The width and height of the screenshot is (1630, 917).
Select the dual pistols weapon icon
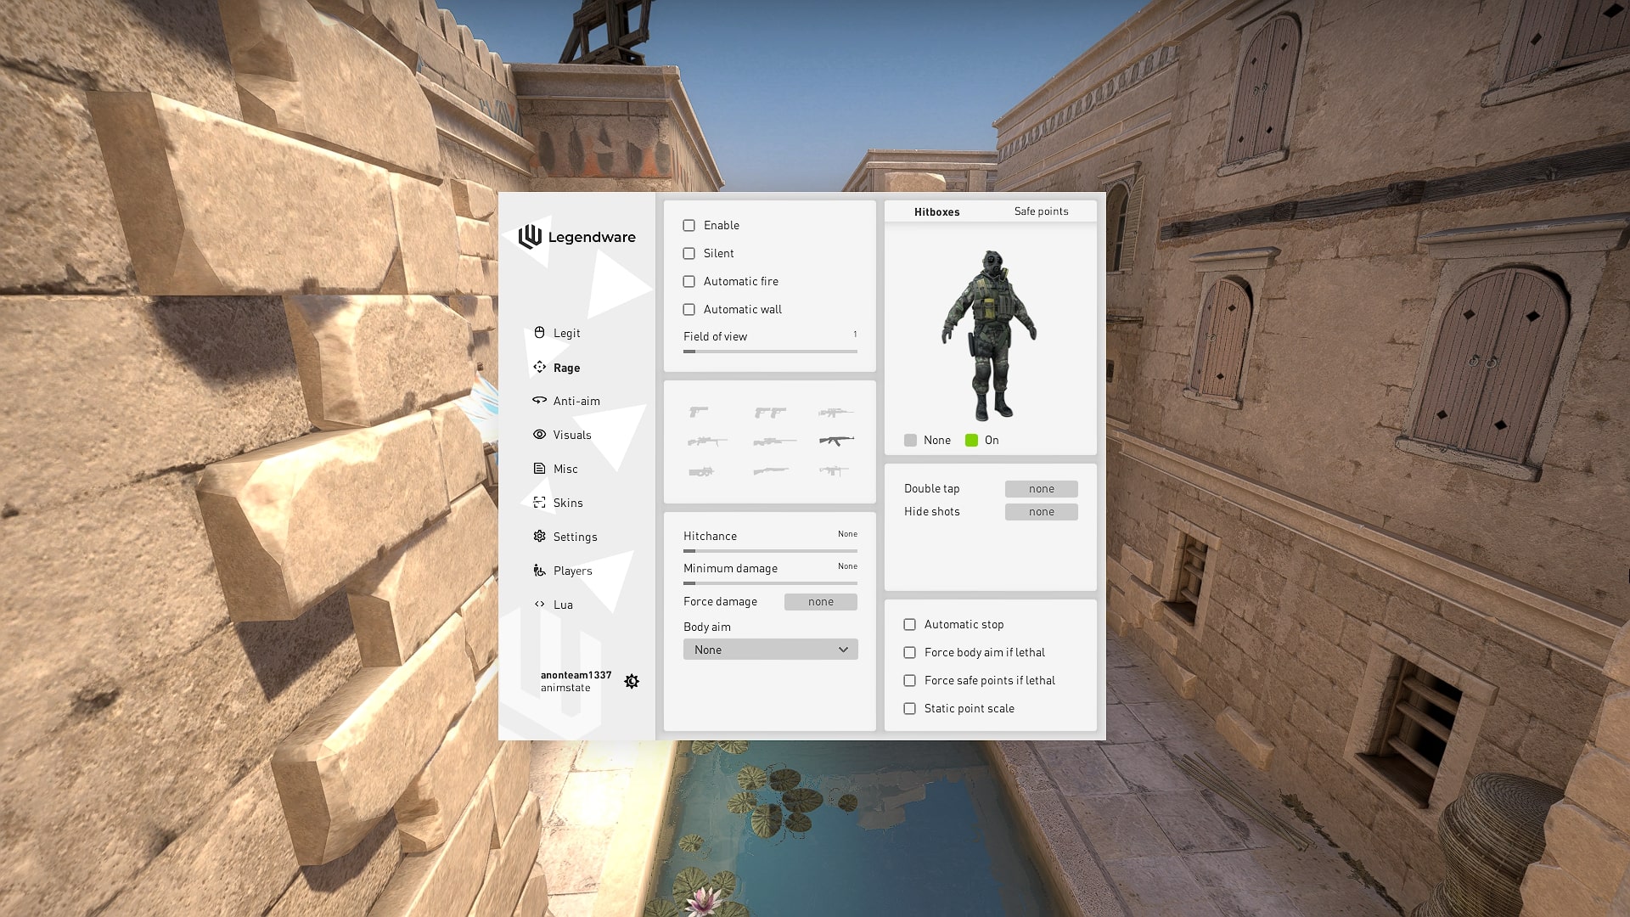[770, 412]
